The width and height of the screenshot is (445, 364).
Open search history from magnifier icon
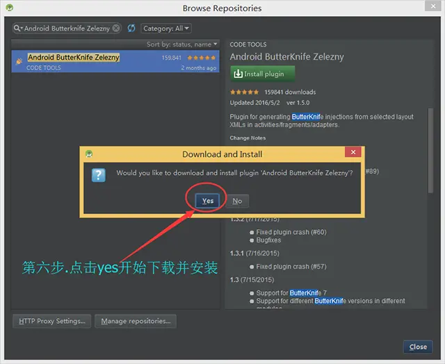(17, 28)
